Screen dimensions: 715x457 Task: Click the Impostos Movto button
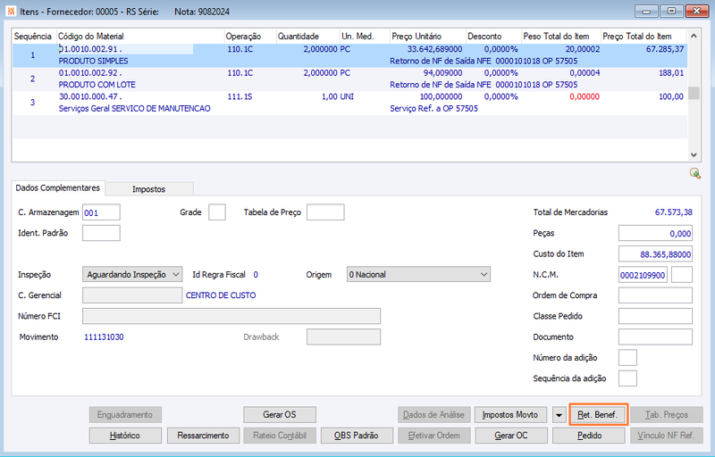coord(510,415)
